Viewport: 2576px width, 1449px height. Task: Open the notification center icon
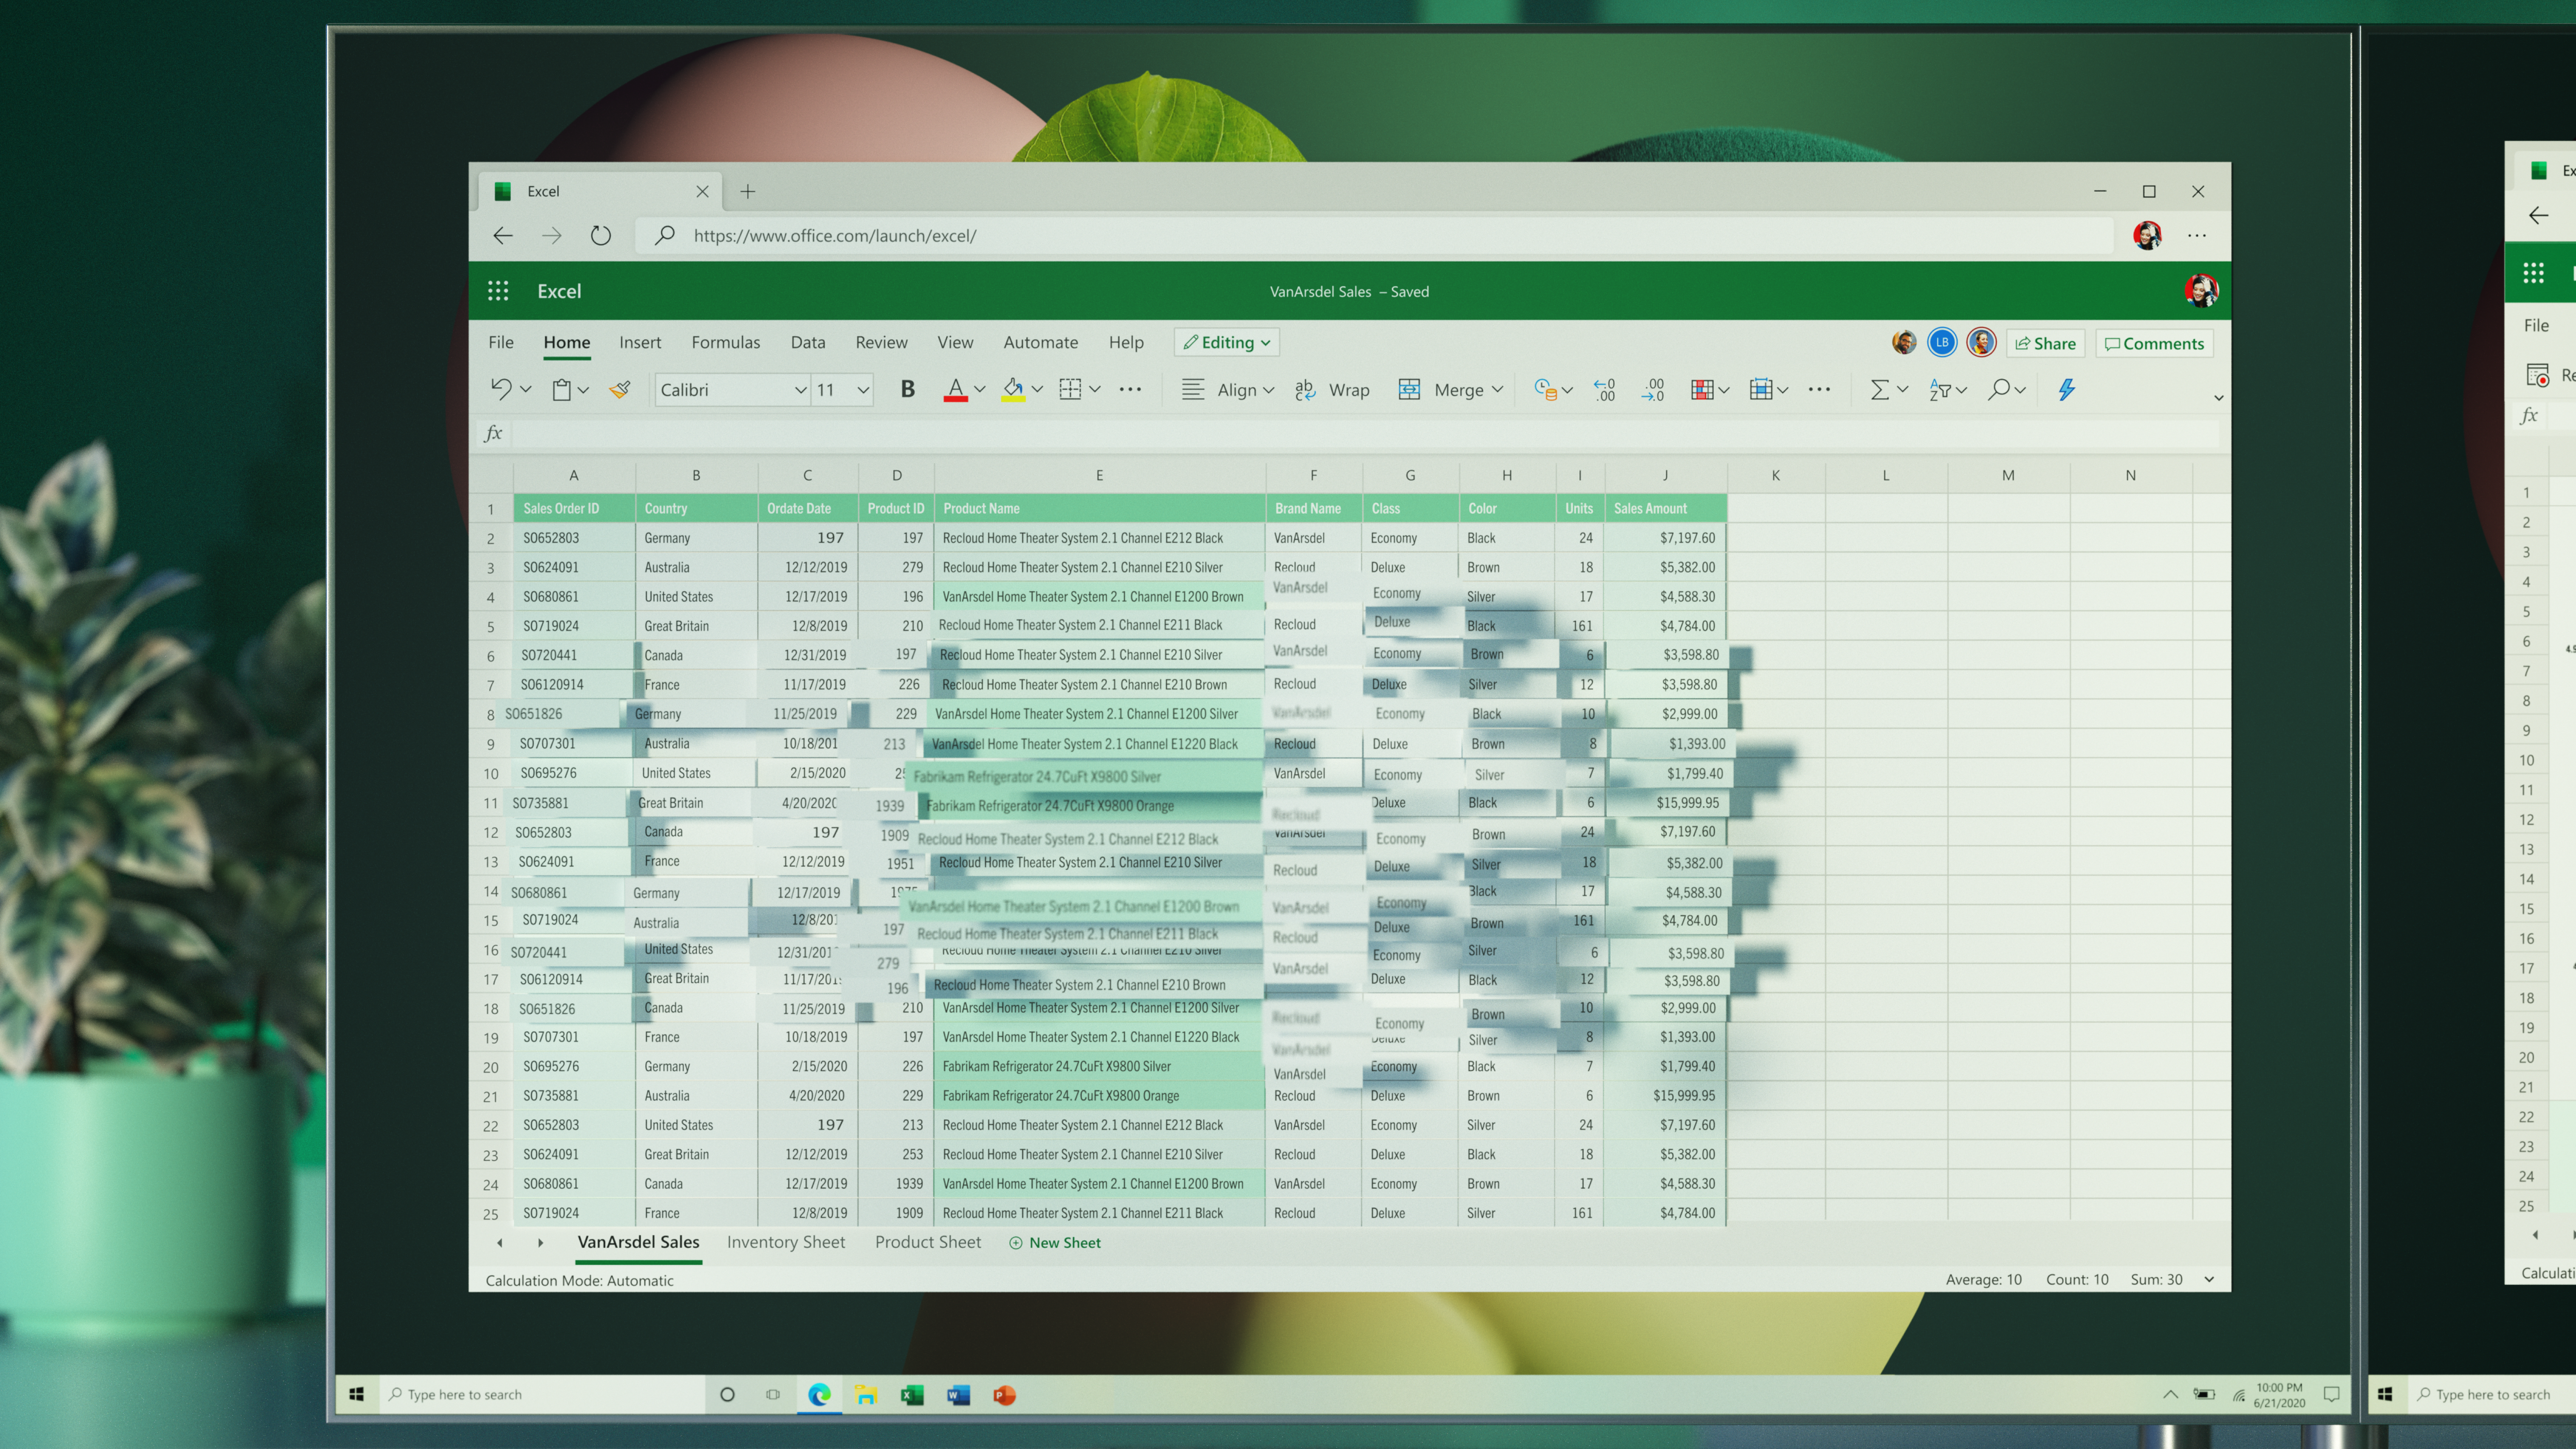(2331, 1394)
